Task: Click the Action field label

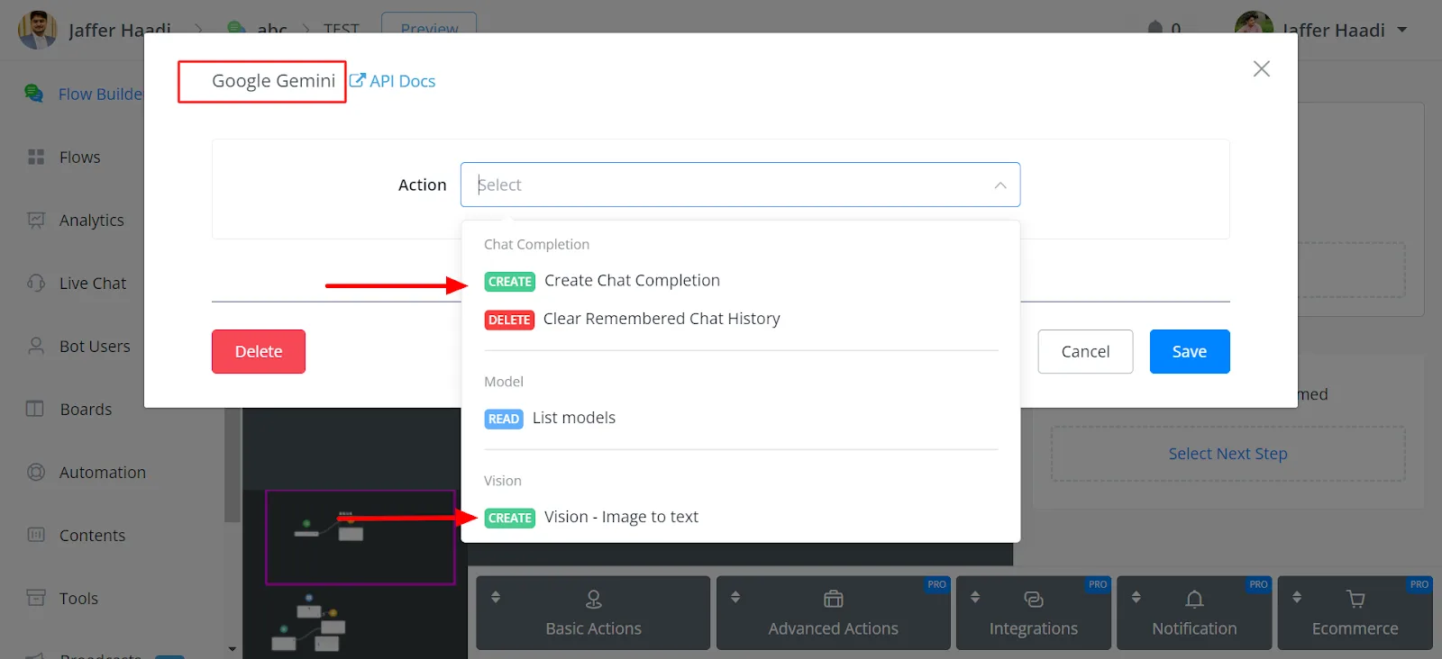Action: click(423, 185)
